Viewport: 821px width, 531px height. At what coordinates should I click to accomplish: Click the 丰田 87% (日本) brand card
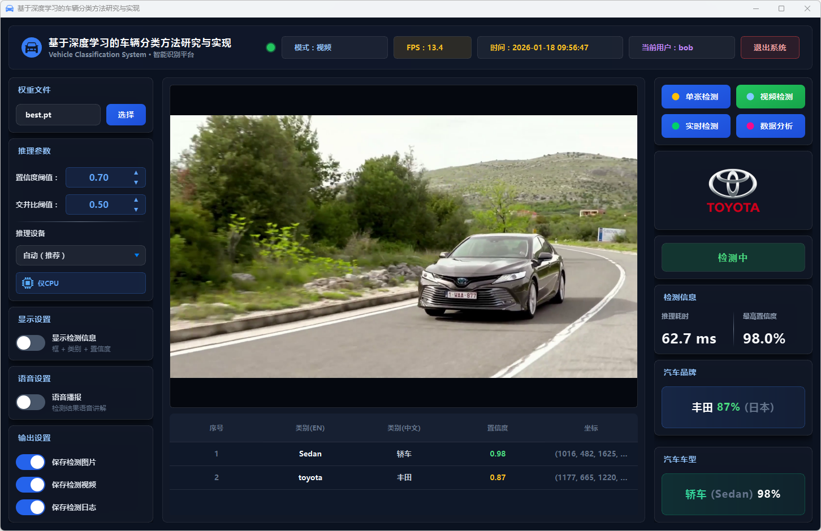733,407
